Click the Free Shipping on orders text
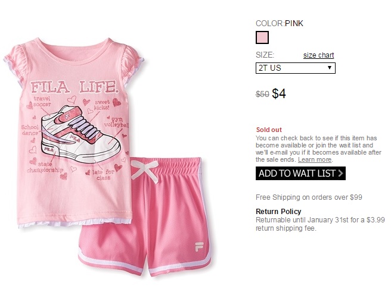Viewport: 391px width, 289px height. (309, 197)
